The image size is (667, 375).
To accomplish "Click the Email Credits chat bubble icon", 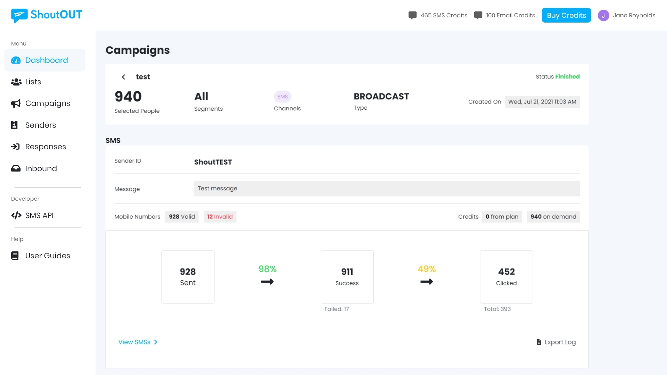I will [x=478, y=15].
